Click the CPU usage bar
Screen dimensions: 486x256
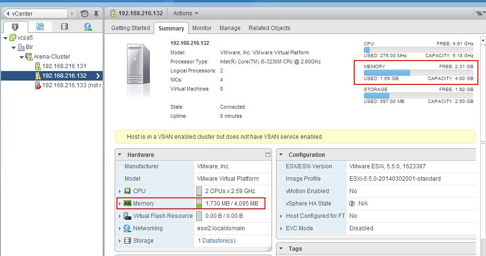pyautogui.click(x=418, y=50)
